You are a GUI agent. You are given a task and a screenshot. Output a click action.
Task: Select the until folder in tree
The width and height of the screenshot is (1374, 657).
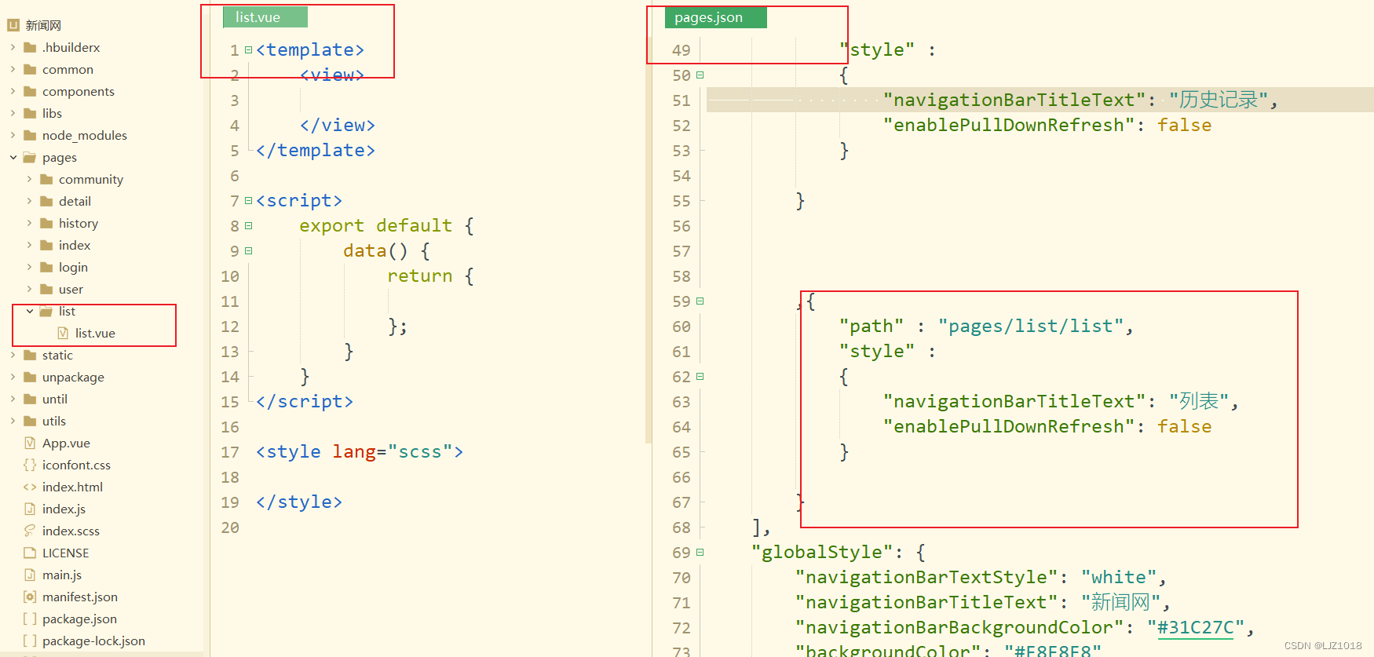click(54, 399)
